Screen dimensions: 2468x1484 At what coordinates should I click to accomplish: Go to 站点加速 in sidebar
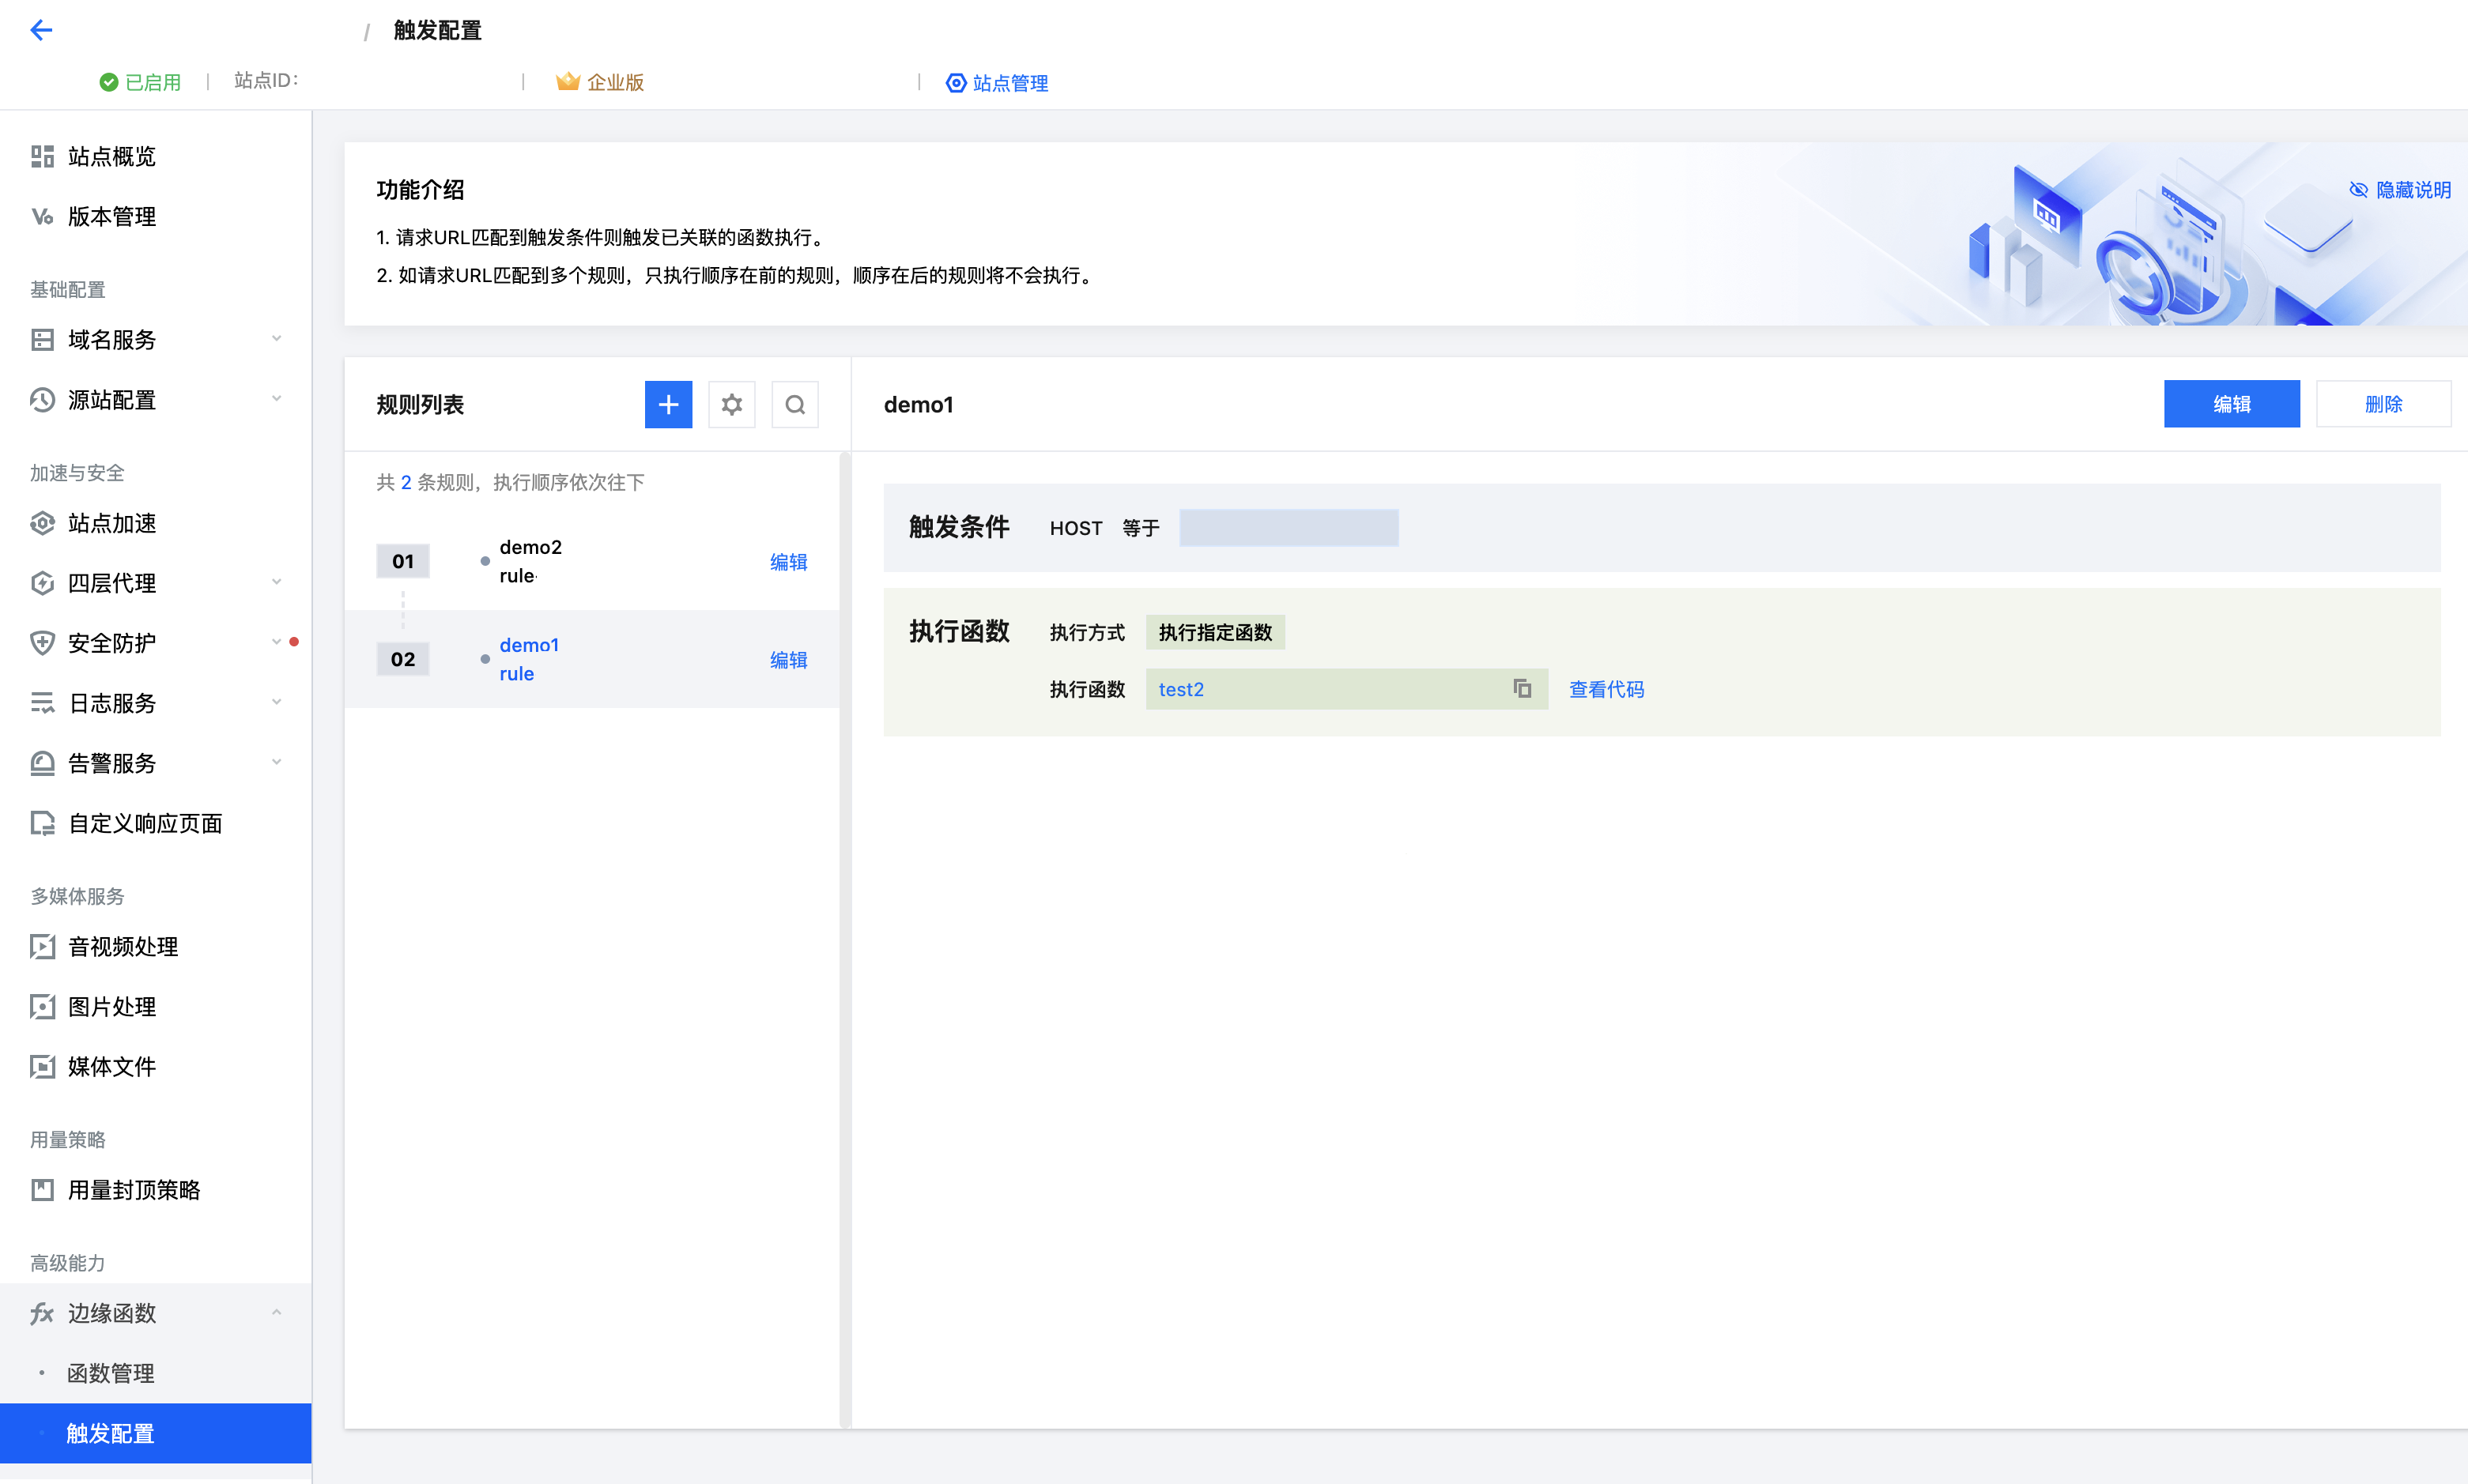[x=111, y=523]
